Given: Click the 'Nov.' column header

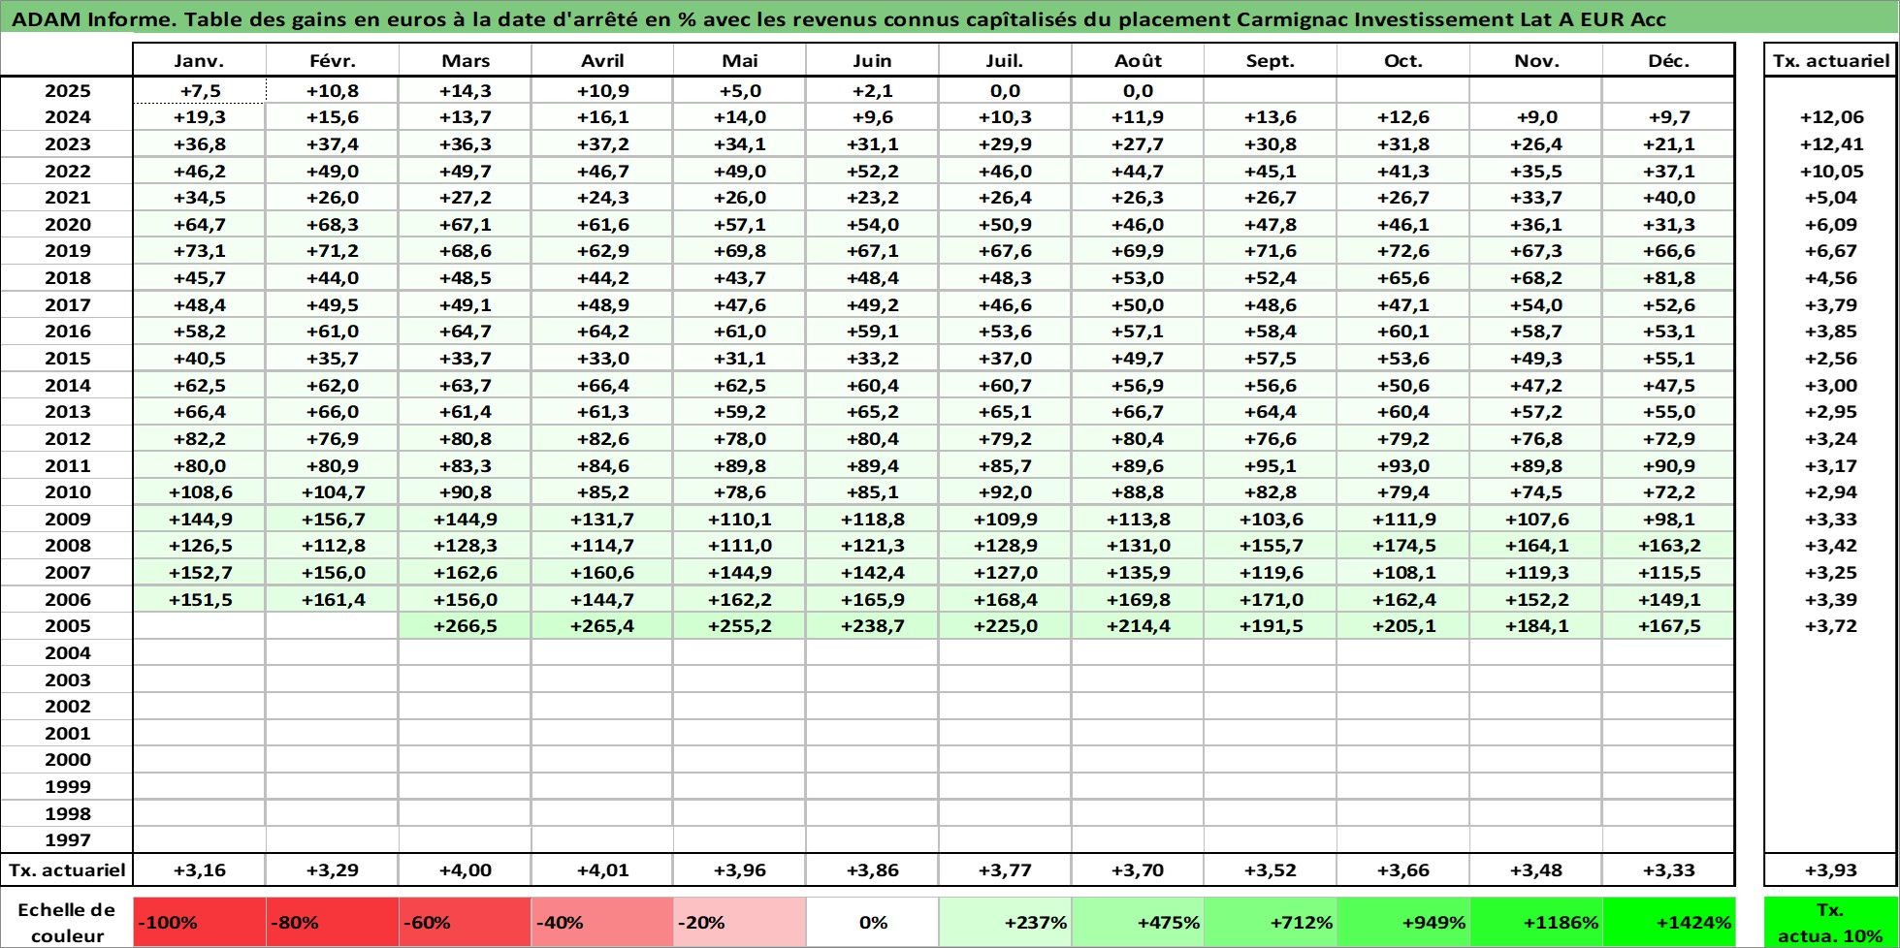Looking at the screenshot, I should pos(1536,60).
